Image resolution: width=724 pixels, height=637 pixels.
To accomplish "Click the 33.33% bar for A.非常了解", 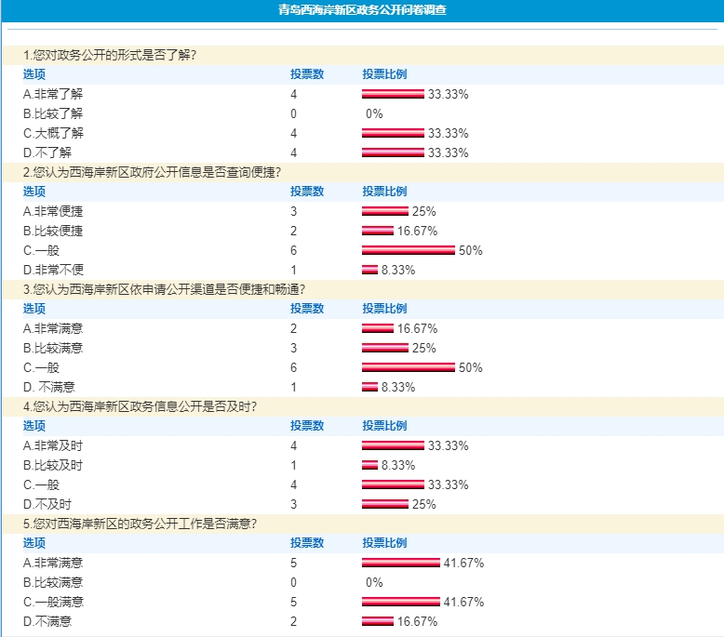I will 393,94.
